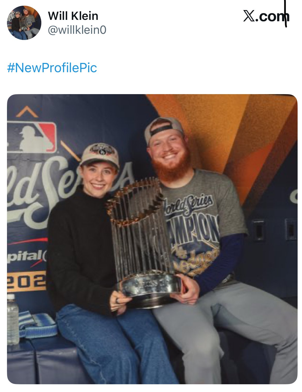Click the woman's champions cap
This screenshot has height=392, width=302.
pyautogui.click(x=100, y=154)
